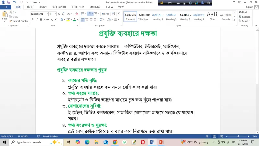Toggle Subscript formatting
The image size is (259, 146).
52,19
